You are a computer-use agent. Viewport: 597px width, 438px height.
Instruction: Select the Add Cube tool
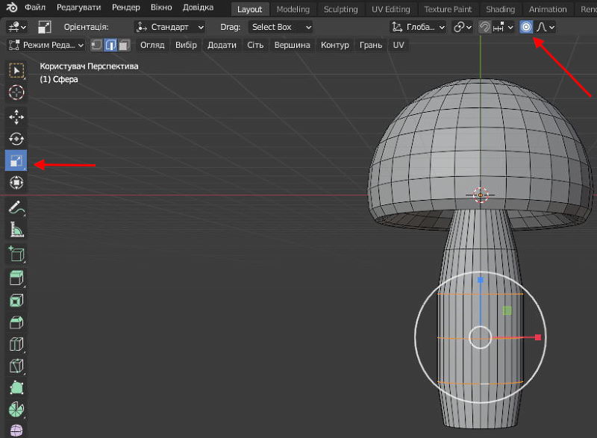pos(16,254)
